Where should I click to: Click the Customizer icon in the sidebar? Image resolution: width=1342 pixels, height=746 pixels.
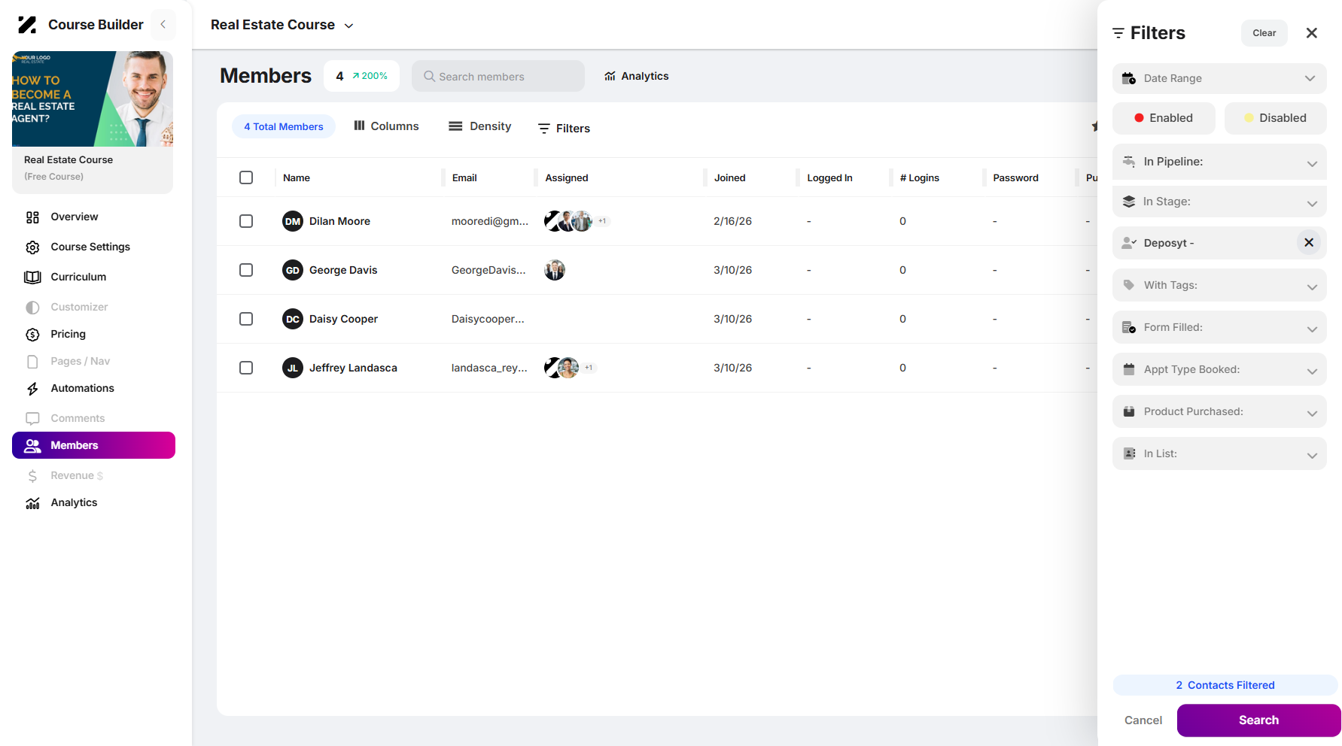click(32, 307)
